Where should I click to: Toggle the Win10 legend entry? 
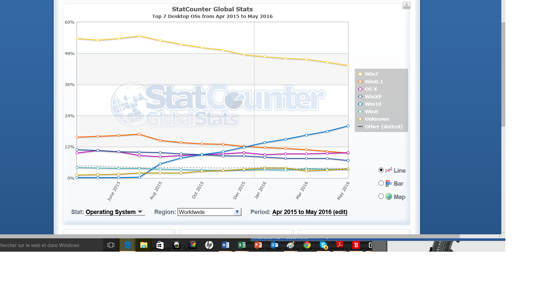tap(370, 104)
